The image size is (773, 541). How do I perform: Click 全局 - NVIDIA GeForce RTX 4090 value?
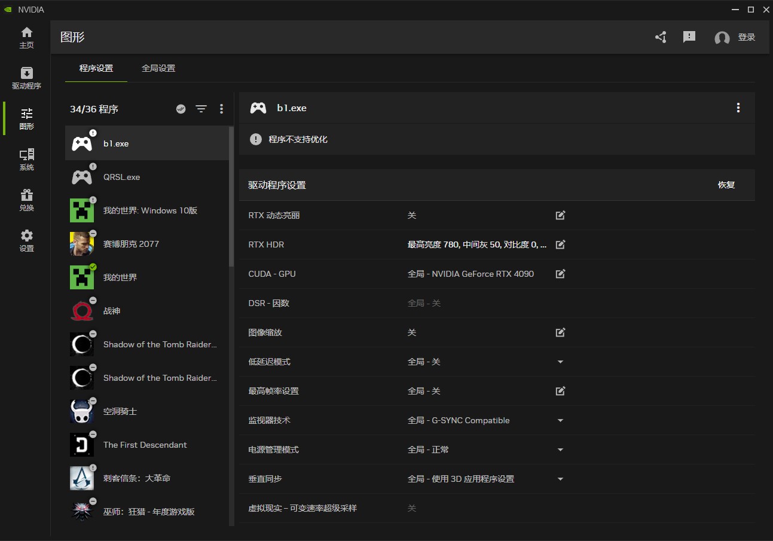(470, 274)
